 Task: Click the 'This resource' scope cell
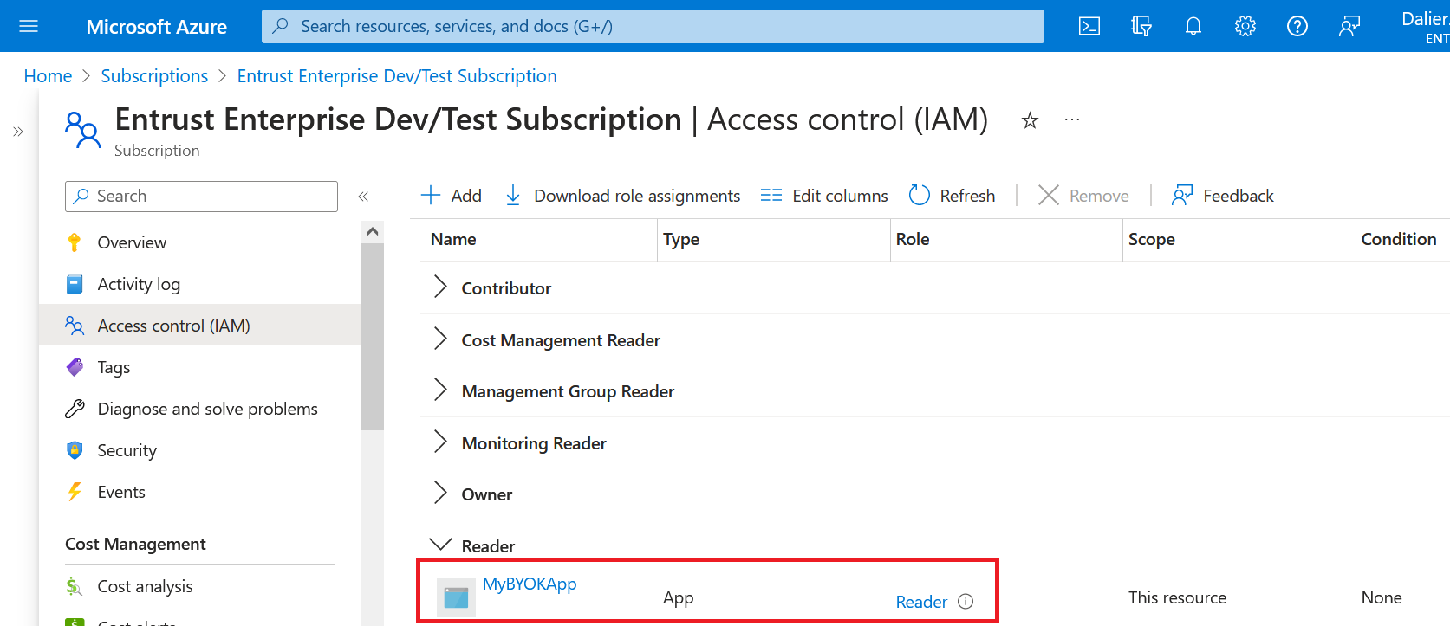click(x=1177, y=597)
